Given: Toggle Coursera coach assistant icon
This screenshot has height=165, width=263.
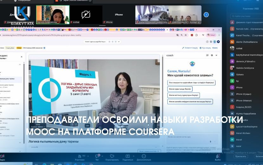Looking at the screenshot, I should pos(215,42).
